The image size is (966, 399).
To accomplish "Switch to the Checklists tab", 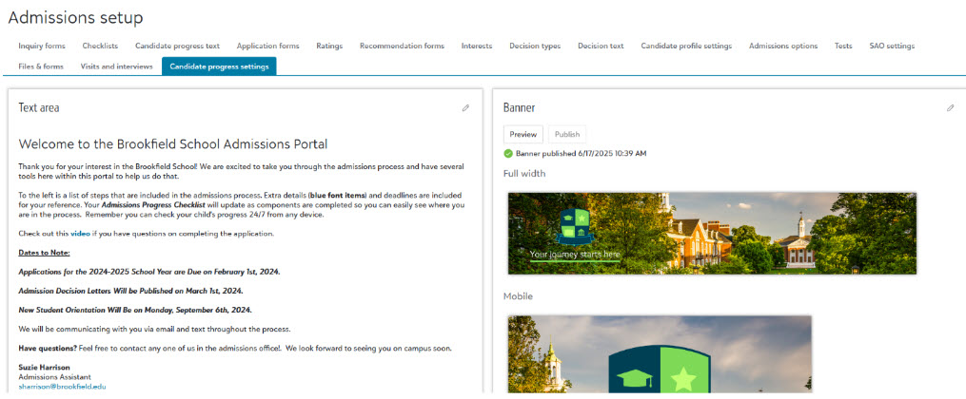I will pos(100,47).
